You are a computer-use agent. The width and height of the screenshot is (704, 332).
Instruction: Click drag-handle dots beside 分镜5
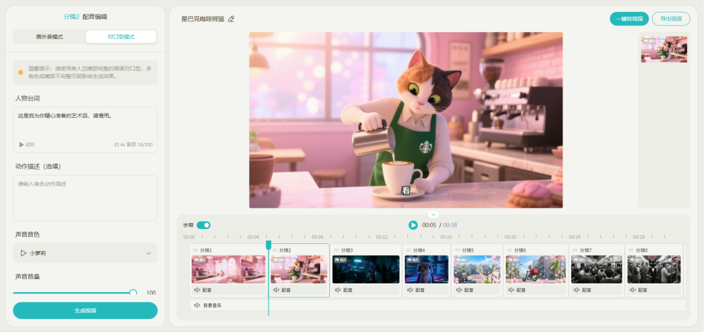coord(457,250)
